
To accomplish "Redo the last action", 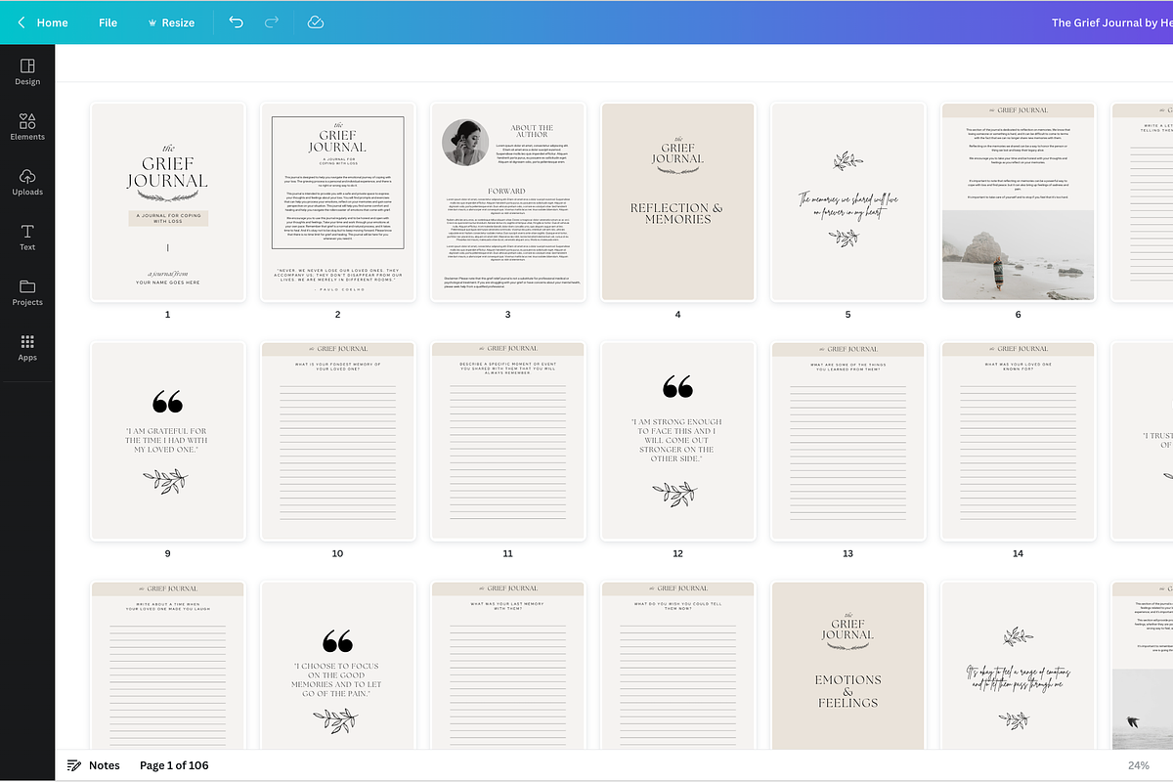I will click(x=272, y=22).
